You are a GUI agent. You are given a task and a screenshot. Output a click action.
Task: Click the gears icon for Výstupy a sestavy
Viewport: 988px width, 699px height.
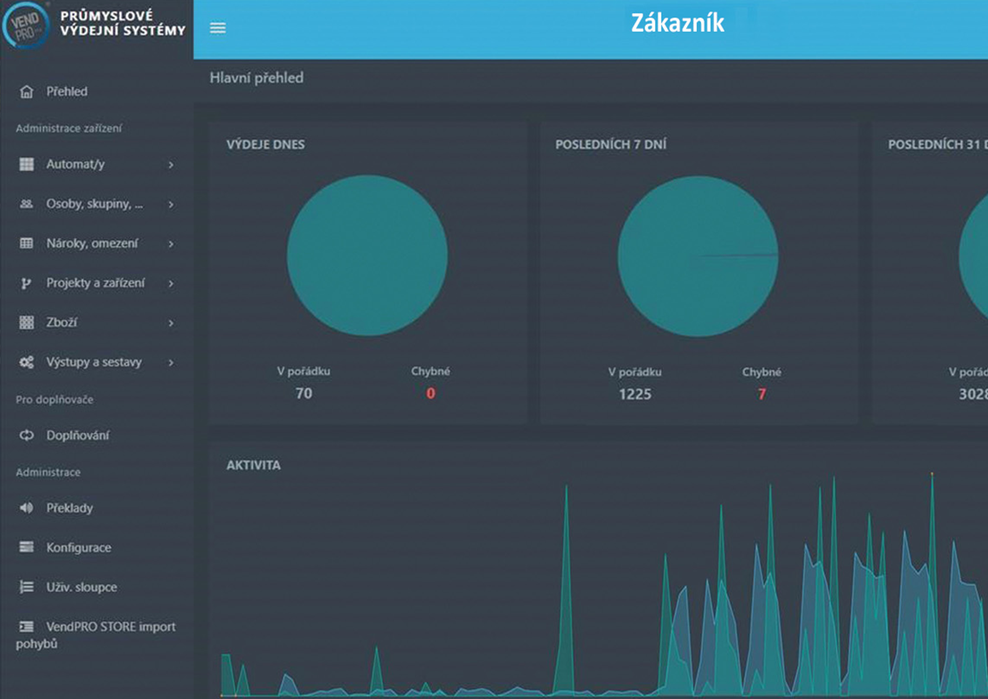26,362
